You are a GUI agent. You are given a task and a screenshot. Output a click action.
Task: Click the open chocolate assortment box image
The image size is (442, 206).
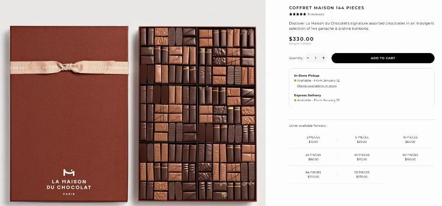coord(197,114)
